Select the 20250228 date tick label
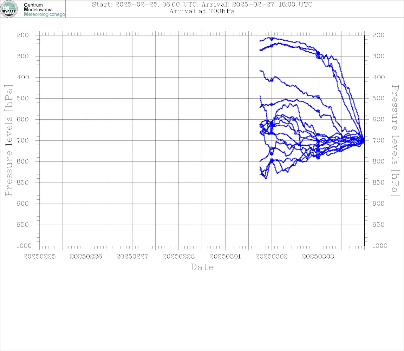Viewport: 404px width, 351px height. 178,257
